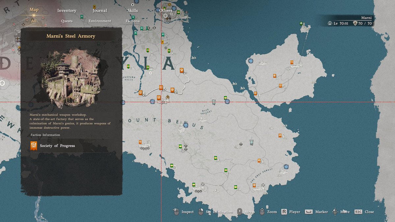395x222 pixels.
Task: Click the Move control hint
Action: click(x=341, y=212)
